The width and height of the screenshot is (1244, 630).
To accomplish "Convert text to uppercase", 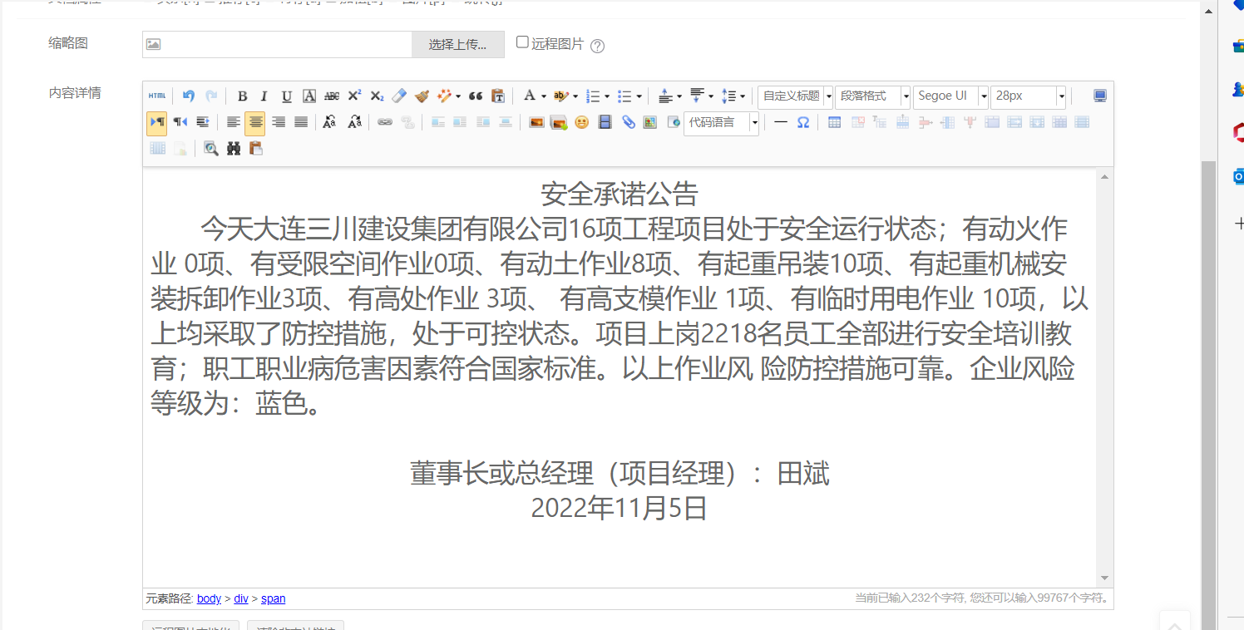I will 329,122.
